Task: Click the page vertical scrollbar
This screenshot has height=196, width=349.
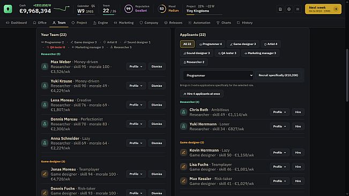Action: (347, 76)
